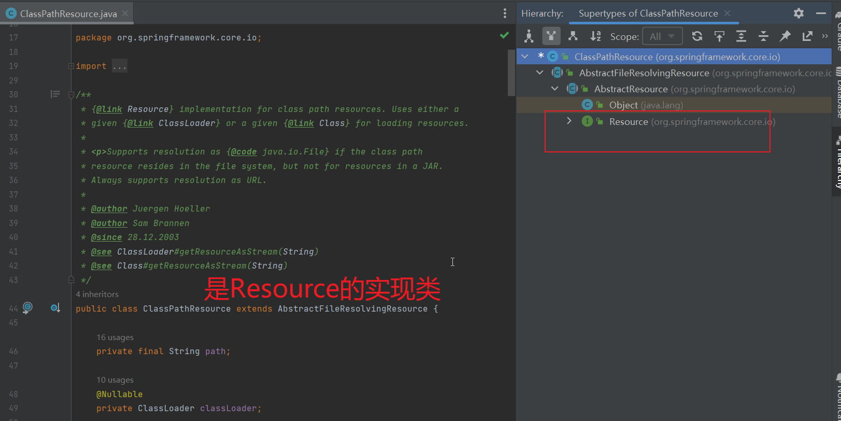Refresh the hierarchy tree

coord(697,36)
